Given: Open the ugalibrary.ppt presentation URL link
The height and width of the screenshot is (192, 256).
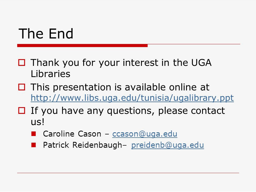Looking at the screenshot, I should pyautogui.click(x=132, y=98).
